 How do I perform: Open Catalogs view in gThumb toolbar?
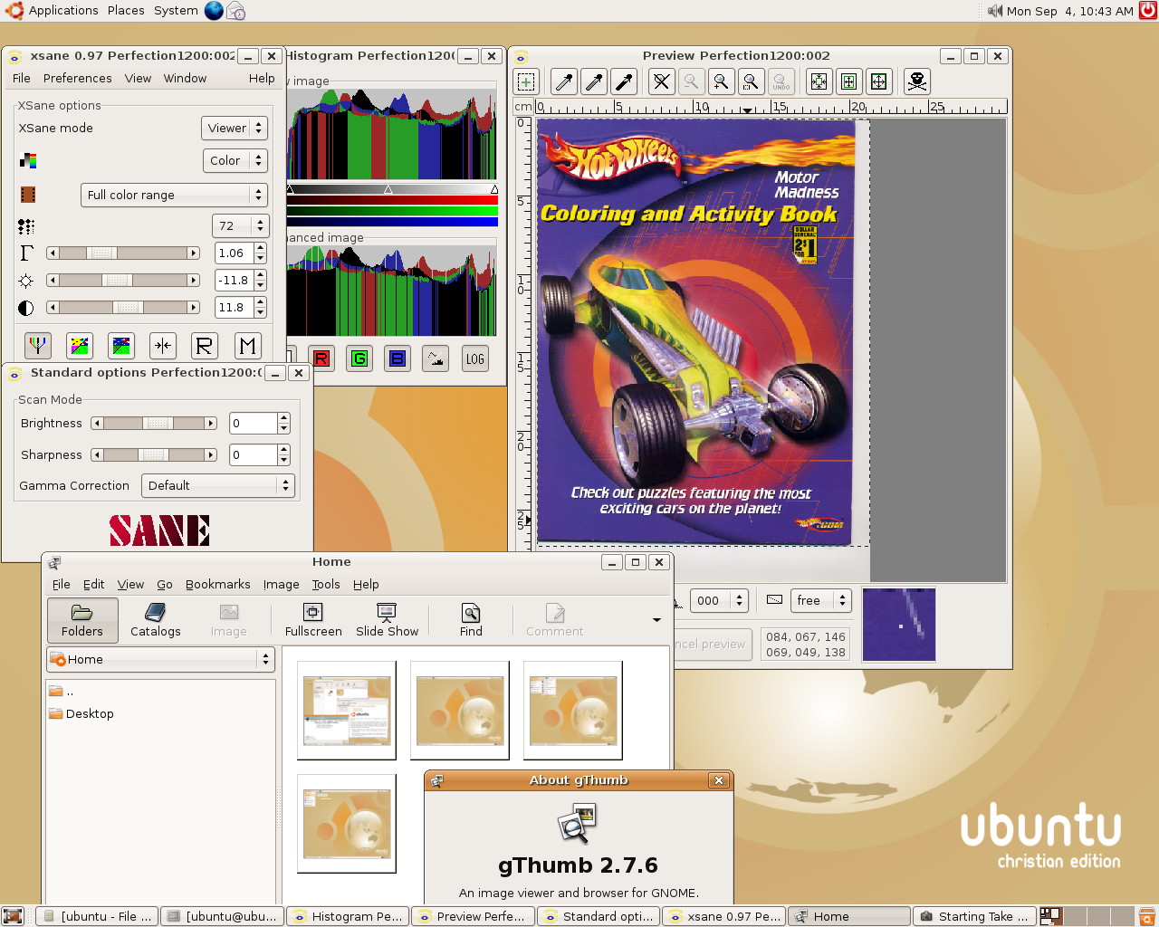click(156, 620)
